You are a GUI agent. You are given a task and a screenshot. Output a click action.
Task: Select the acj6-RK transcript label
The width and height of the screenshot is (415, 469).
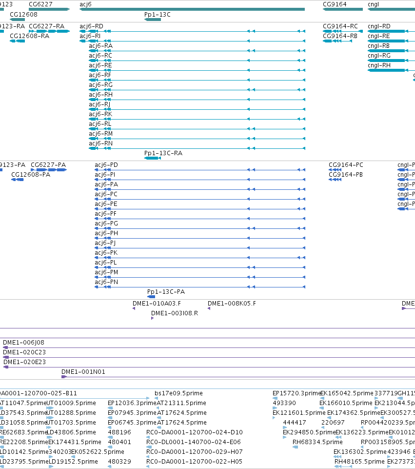[x=100, y=114]
